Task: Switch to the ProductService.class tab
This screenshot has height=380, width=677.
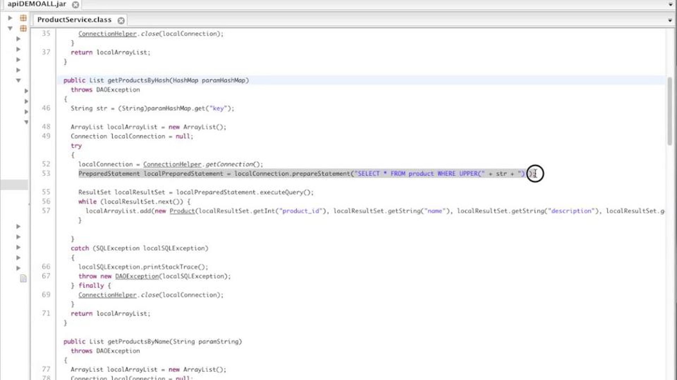Action: tap(74, 20)
